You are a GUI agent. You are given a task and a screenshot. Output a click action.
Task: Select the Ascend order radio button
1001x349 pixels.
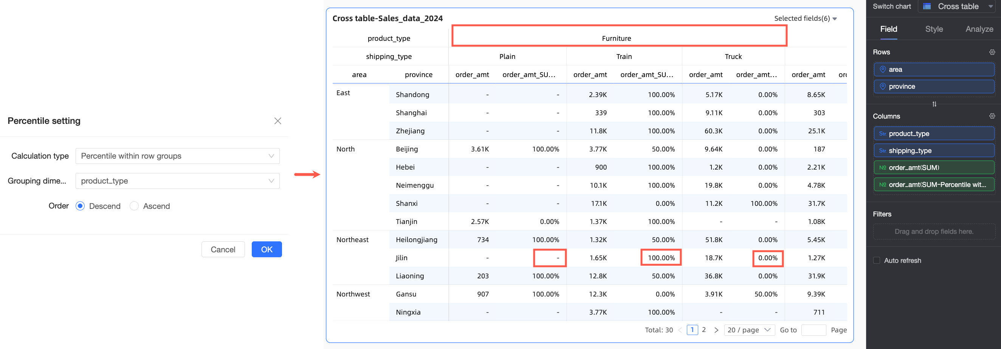[134, 206]
